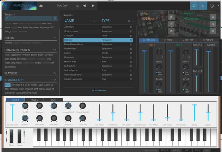
Task: Expand the PLAYLISTS section
Action: pos(55,73)
